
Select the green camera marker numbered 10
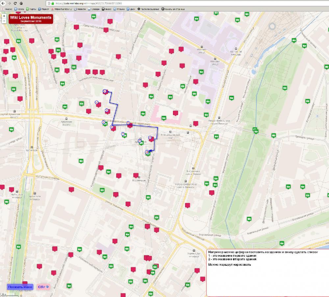(x=148, y=153)
